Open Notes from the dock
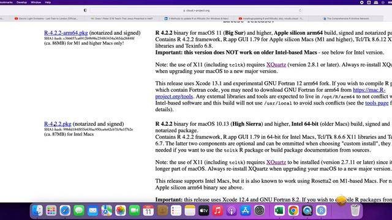 click(190, 210)
